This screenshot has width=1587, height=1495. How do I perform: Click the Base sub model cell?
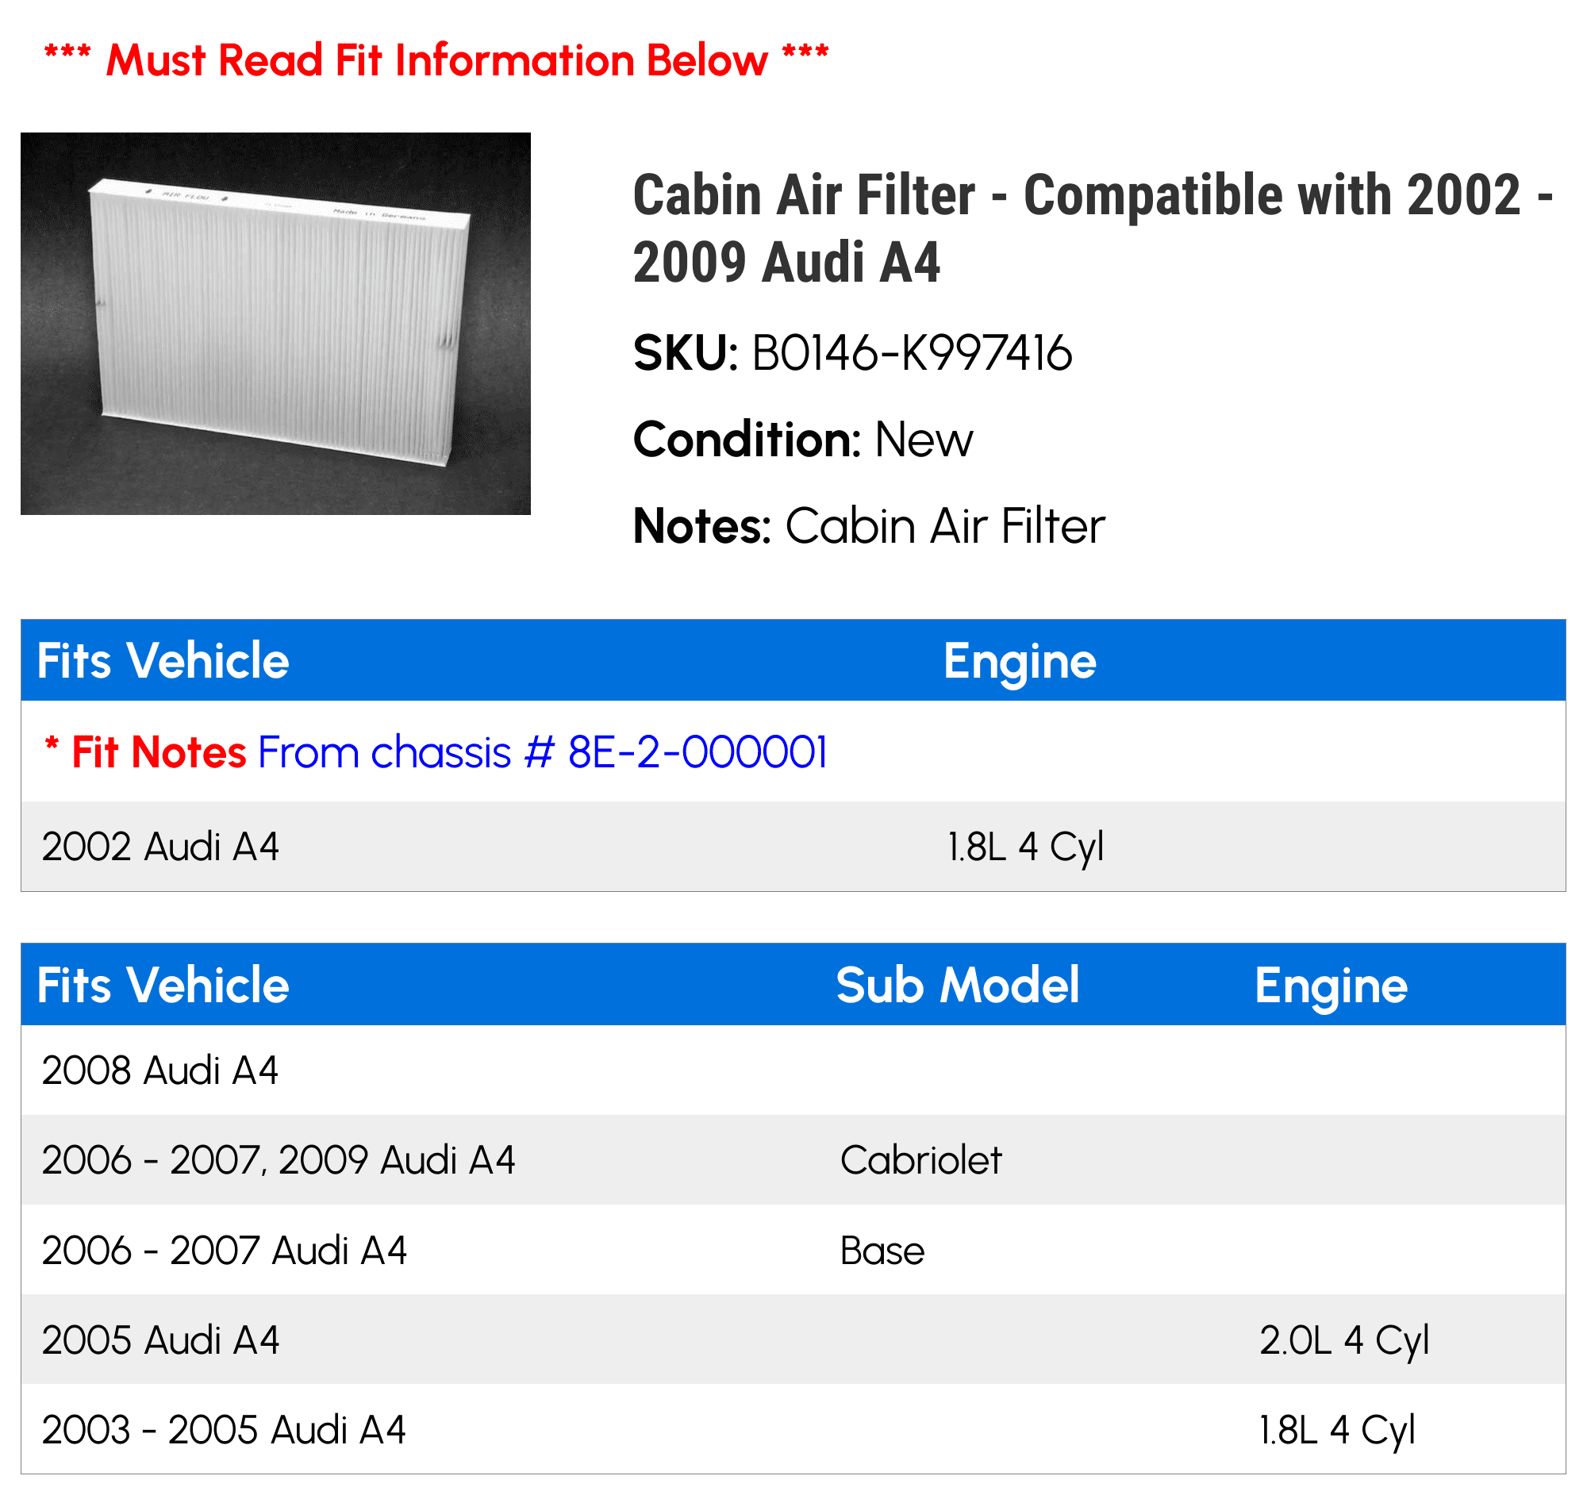pyautogui.click(x=882, y=1251)
